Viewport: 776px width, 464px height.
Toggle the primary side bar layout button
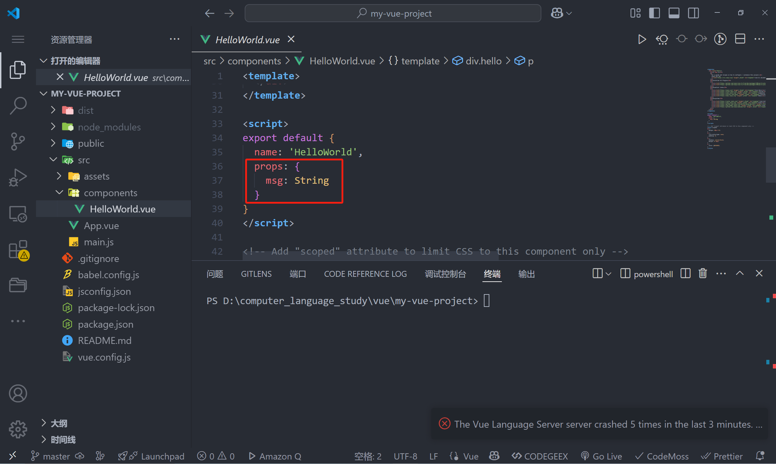(x=654, y=13)
